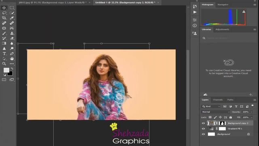The width and height of the screenshot is (259, 146).
Task: Open the Clone Source panel icon
Action: click(195, 33)
